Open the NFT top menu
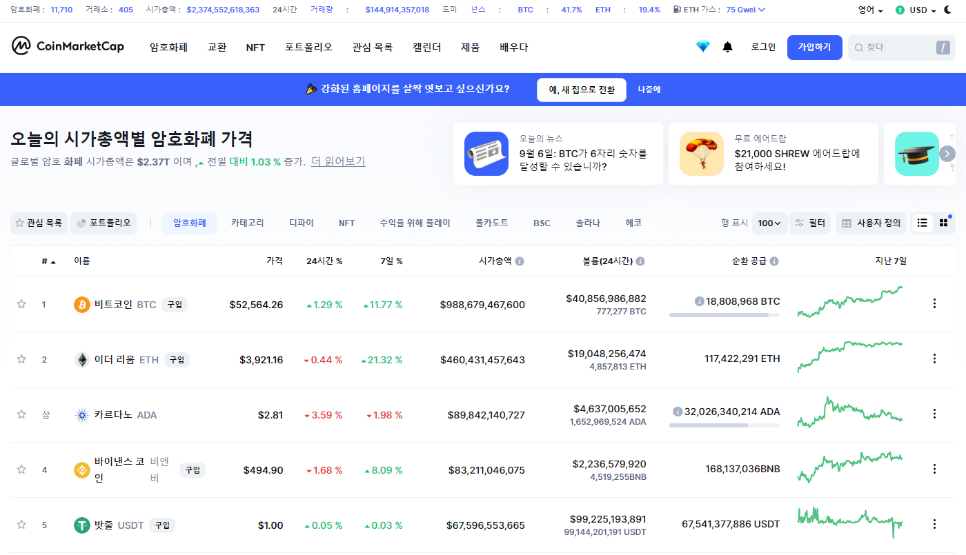This screenshot has height=555, width=966. pos(255,47)
